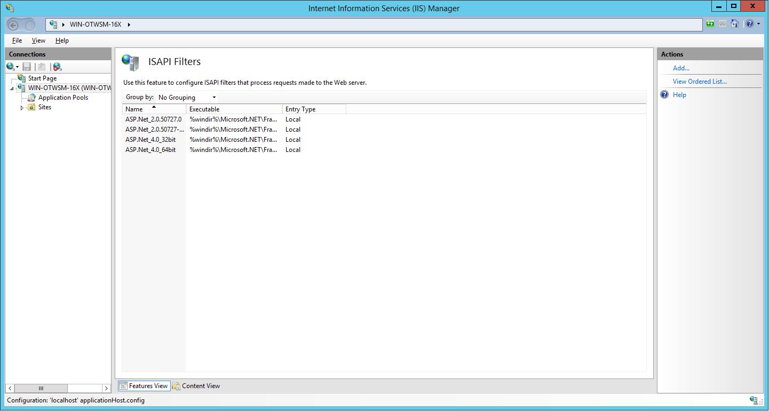Expand the Sites tree node
Image resolution: width=769 pixels, height=411 pixels.
tap(22, 108)
